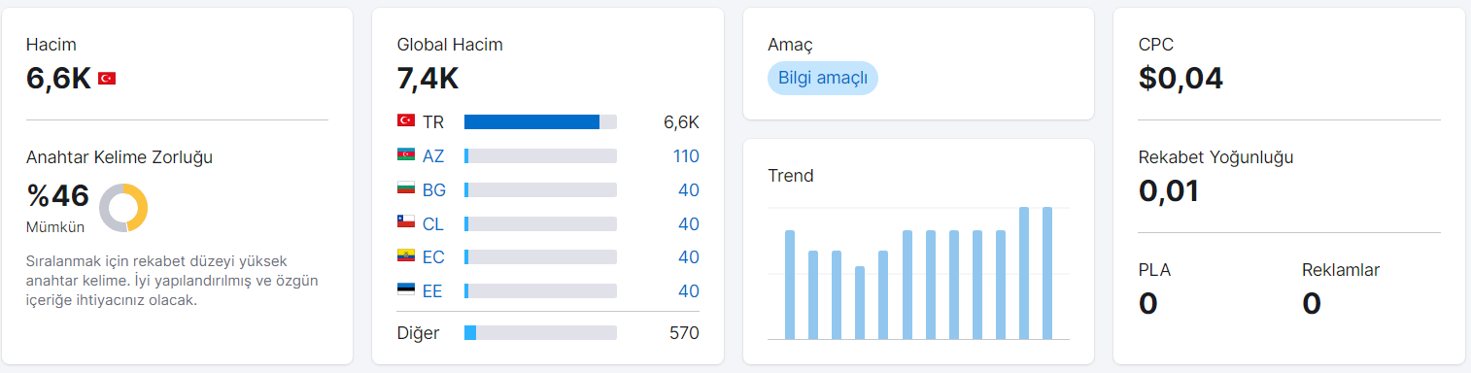
Task: Click the Bulgaria flag icon
Action: tap(406, 189)
